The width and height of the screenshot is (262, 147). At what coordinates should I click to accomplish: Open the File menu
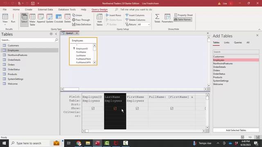coord(5,9)
